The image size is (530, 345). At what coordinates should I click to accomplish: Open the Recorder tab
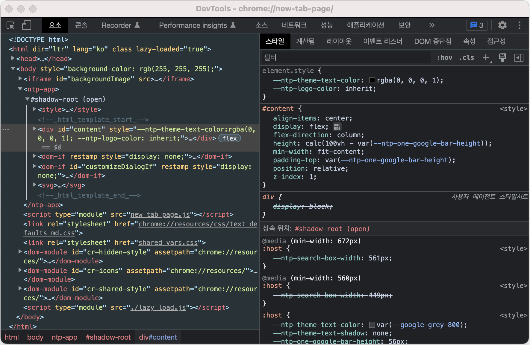click(x=120, y=25)
